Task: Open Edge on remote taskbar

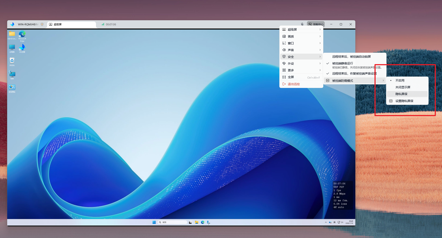Action: click(202, 222)
